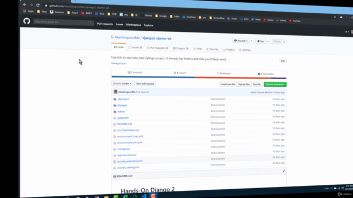This screenshot has height=198, width=353.
Task: Click the Upload files button
Action: pyautogui.click(x=244, y=84)
